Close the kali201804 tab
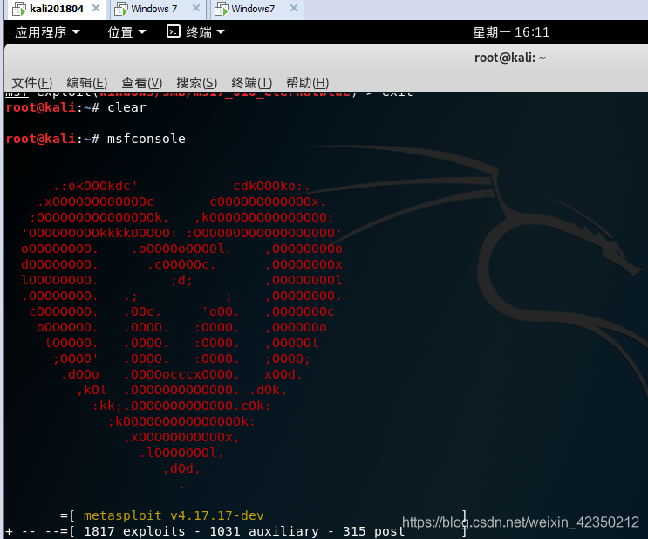The image size is (648, 539). point(96,8)
